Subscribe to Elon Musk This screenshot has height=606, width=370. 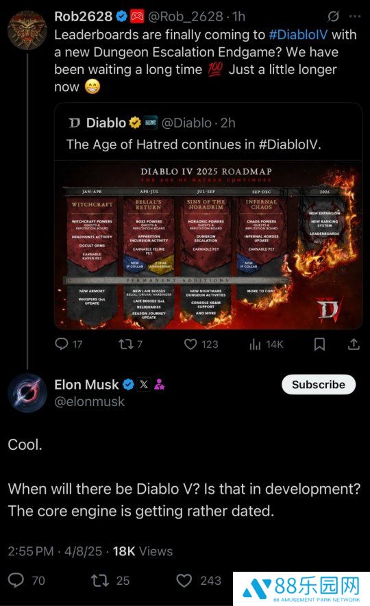tap(319, 385)
